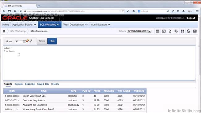This screenshot has width=201, height=113.
Task: Open the Help question mark icon
Action: click(195, 31)
